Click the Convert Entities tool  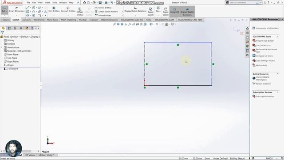68,9
